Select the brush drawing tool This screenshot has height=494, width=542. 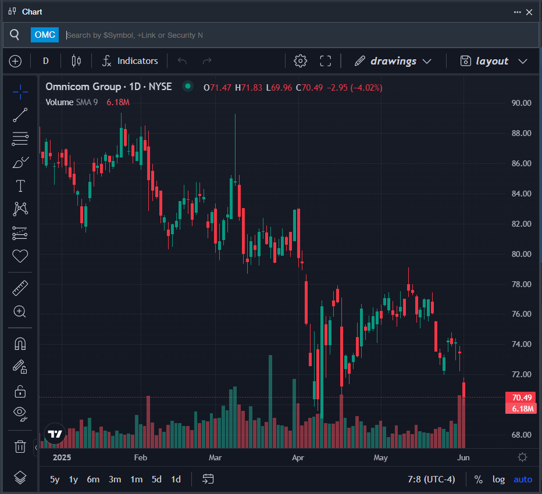pyautogui.click(x=20, y=162)
